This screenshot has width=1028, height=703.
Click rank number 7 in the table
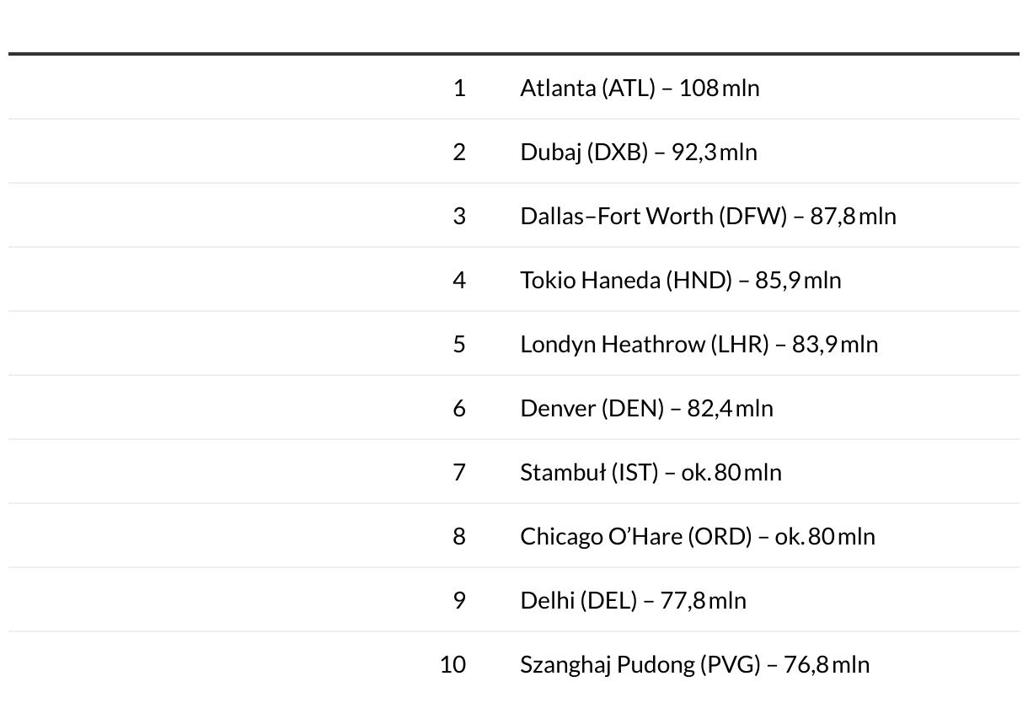(x=459, y=472)
